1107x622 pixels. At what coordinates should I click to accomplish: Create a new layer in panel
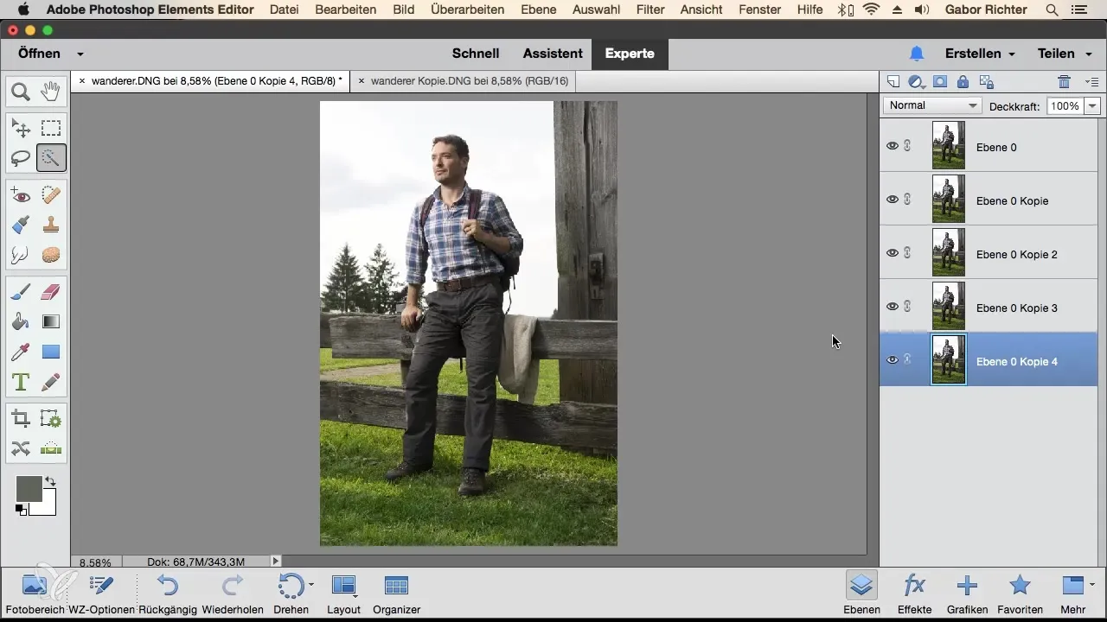[893, 82]
